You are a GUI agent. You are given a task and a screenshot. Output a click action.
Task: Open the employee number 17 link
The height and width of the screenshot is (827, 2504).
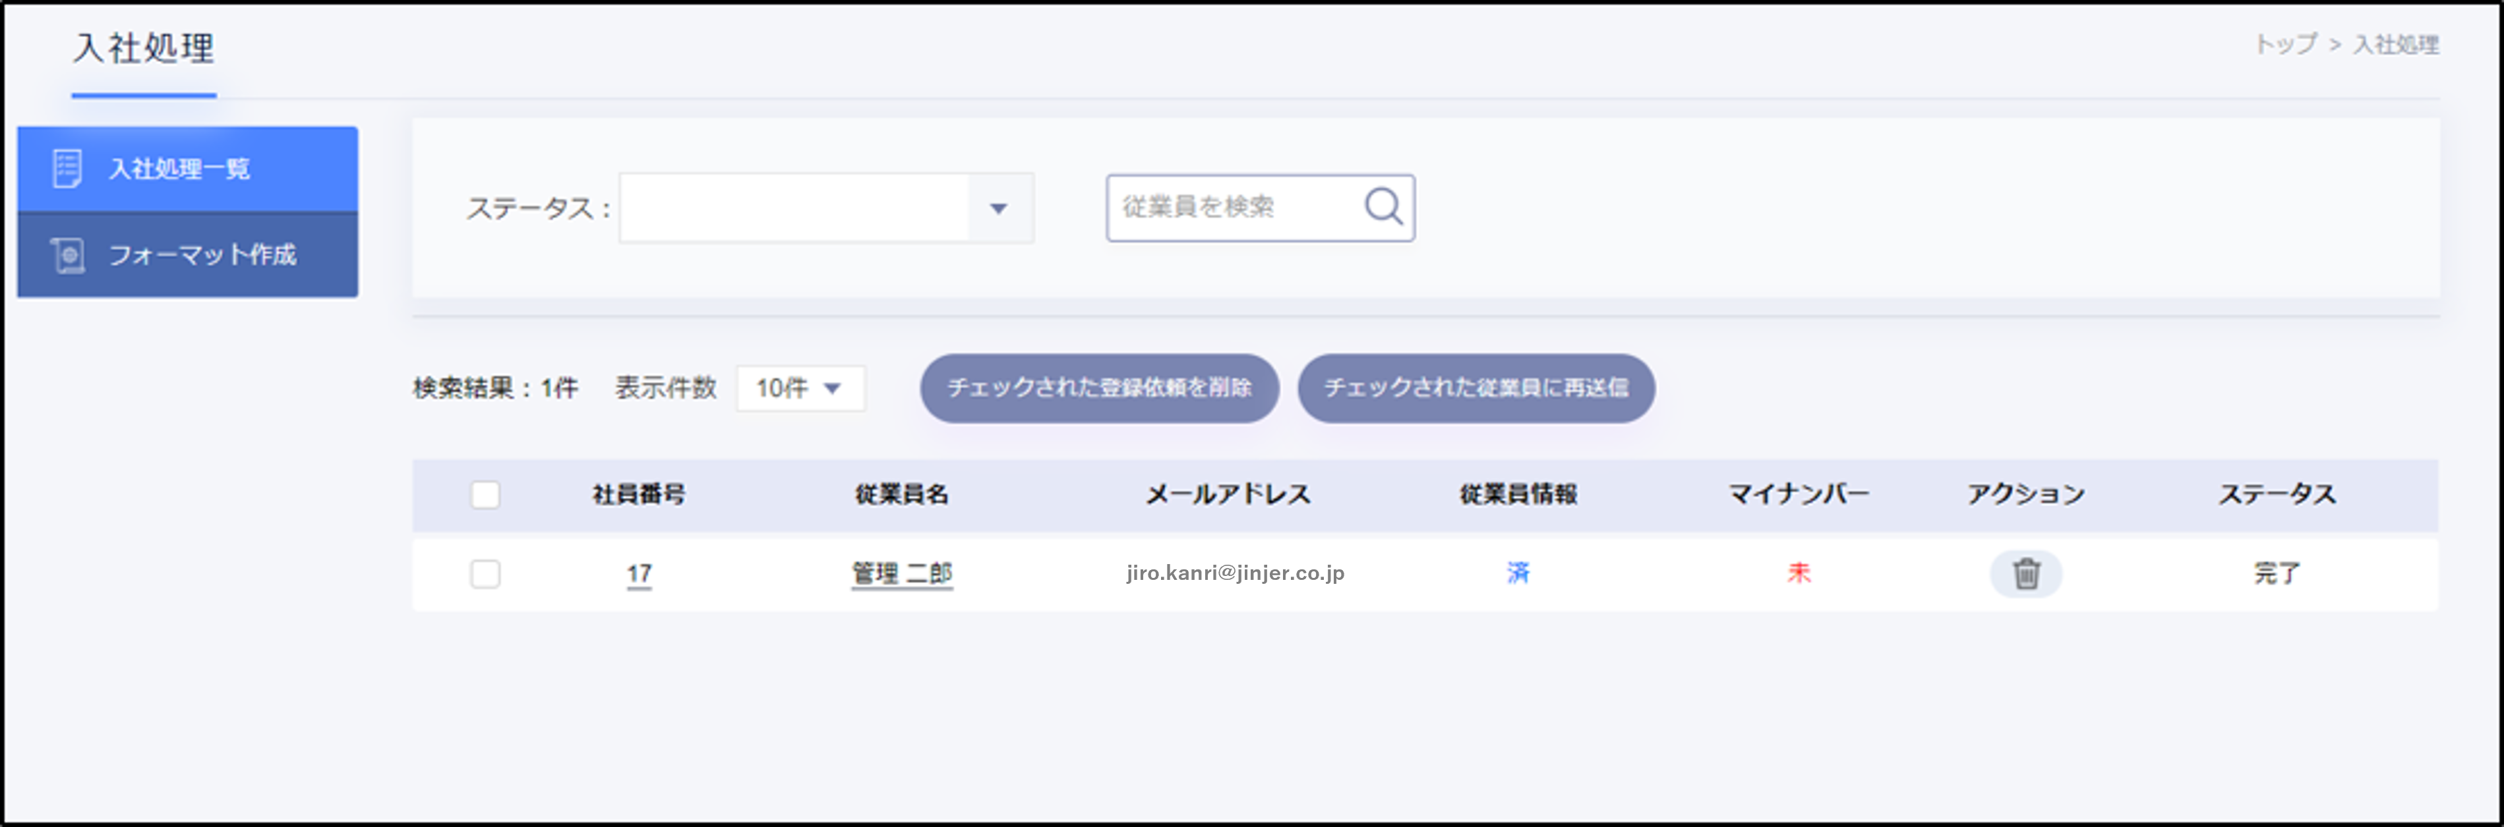tap(639, 573)
